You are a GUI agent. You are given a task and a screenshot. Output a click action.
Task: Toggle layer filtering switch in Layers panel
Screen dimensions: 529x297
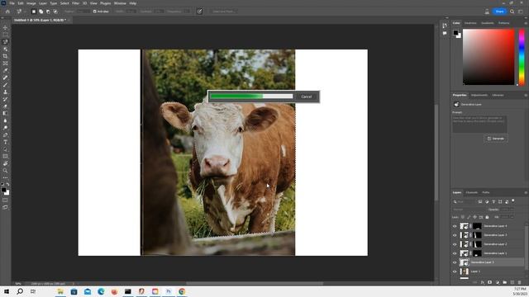[513, 201]
